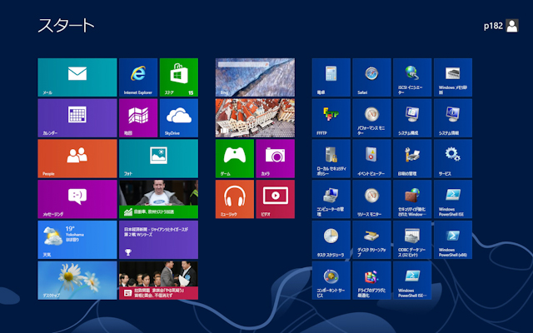Open the ゲーム (Games) tile

pos(235,159)
